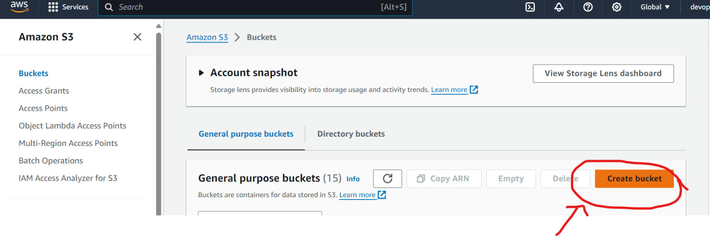Click the Buckets breadcrumb text
This screenshot has width=710, height=236.
point(262,37)
